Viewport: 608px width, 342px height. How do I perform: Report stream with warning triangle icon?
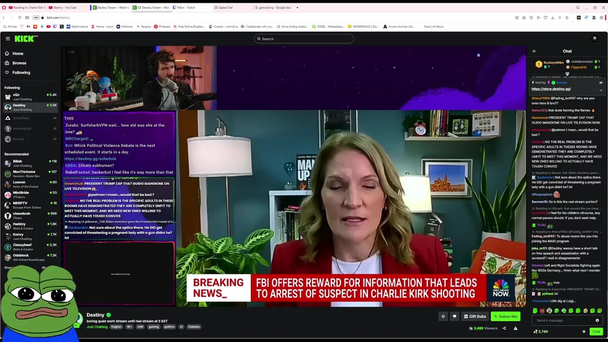(515, 328)
